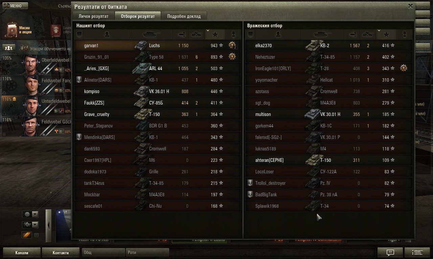This screenshot has width=433, height=259.
Task: Sort our team by vehicle tank icon
Action: click(152, 34)
